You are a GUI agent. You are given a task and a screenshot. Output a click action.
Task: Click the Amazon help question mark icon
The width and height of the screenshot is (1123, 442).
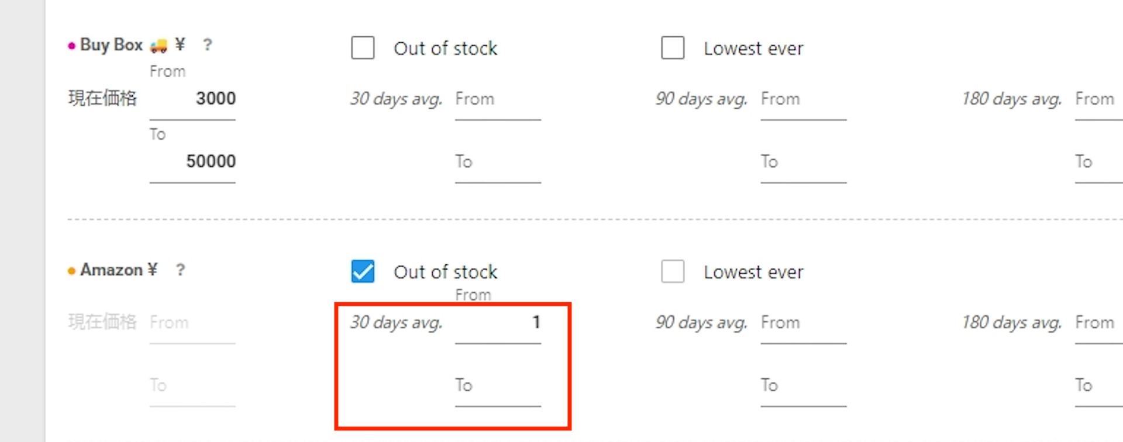point(180,270)
